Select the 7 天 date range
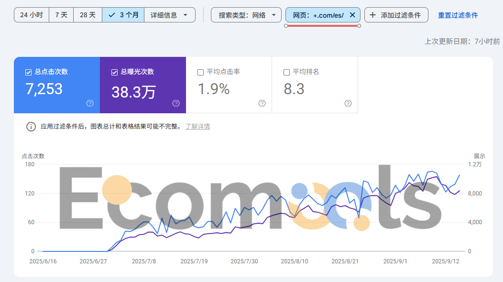 (61, 15)
